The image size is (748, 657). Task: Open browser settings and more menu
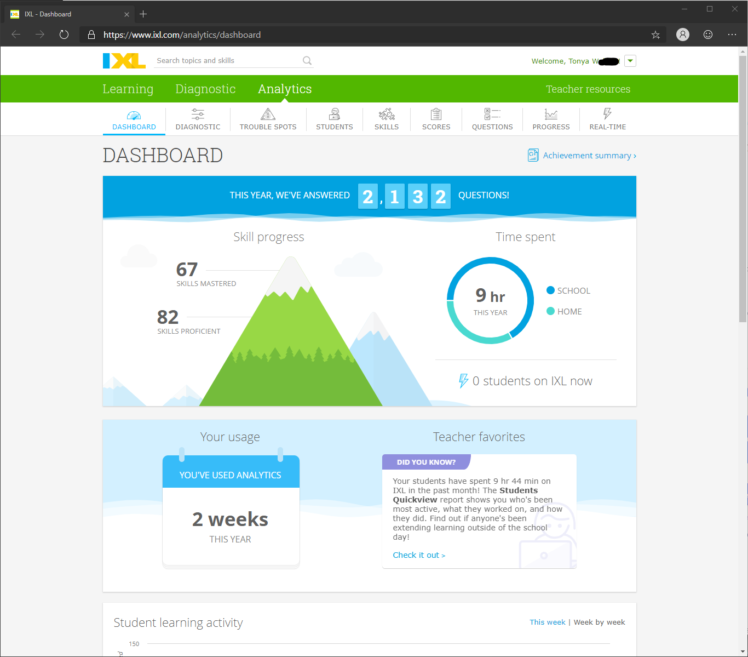732,35
